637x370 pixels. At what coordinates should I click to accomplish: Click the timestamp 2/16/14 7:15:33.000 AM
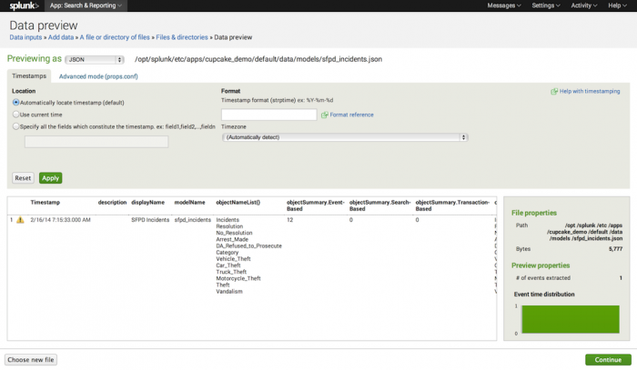tap(61, 220)
